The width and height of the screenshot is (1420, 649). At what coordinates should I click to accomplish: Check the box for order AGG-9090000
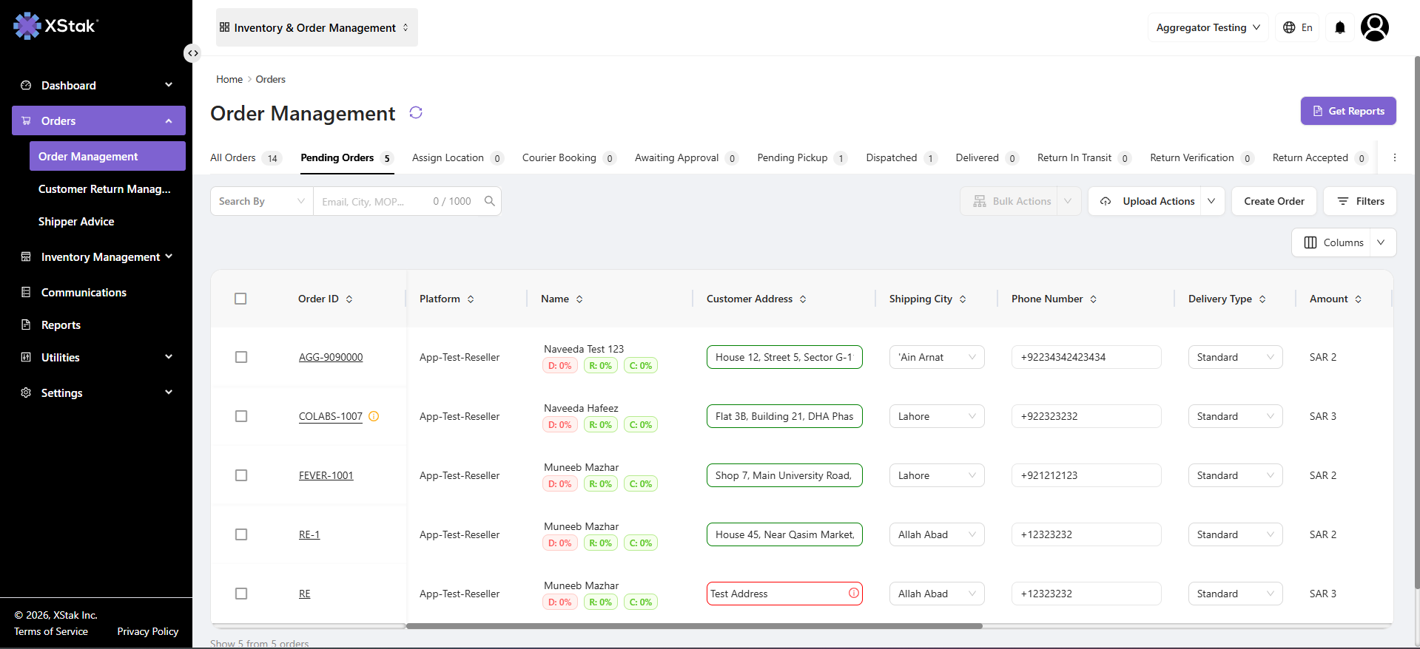241,357
